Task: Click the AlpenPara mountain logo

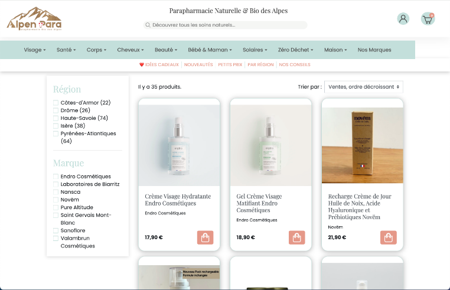Action: pos(34,19)
